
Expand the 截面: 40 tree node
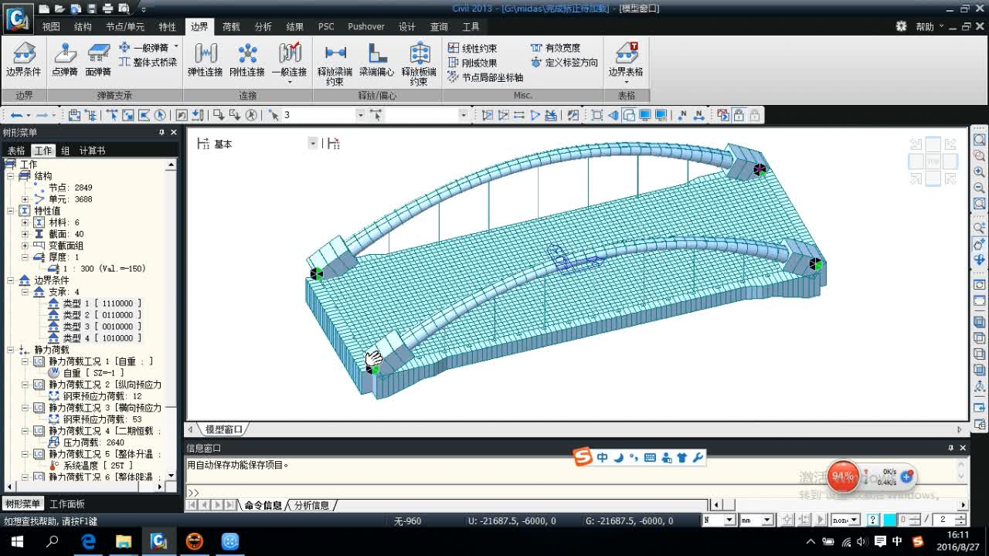click(x=25, y=234)
